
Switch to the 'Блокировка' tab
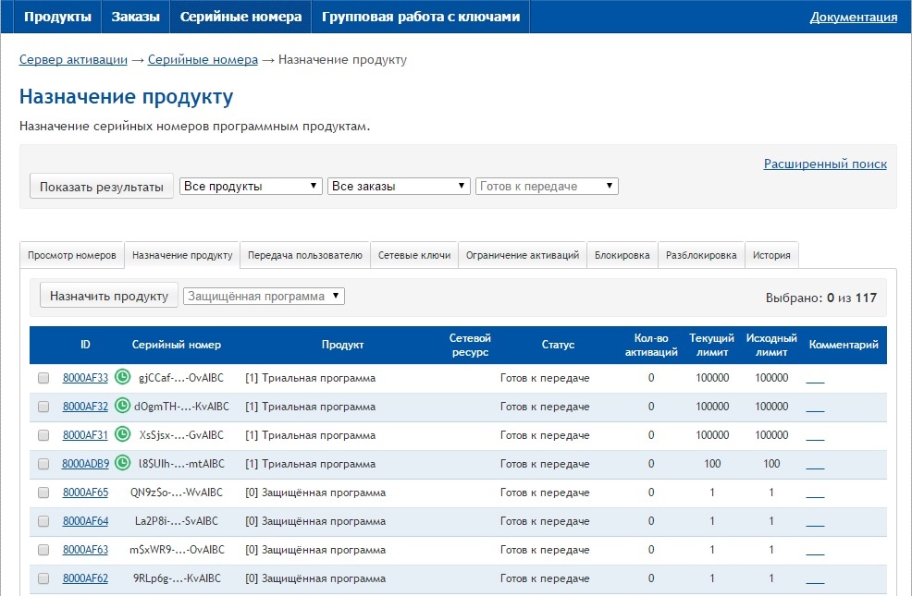click(x=622, y=255)
